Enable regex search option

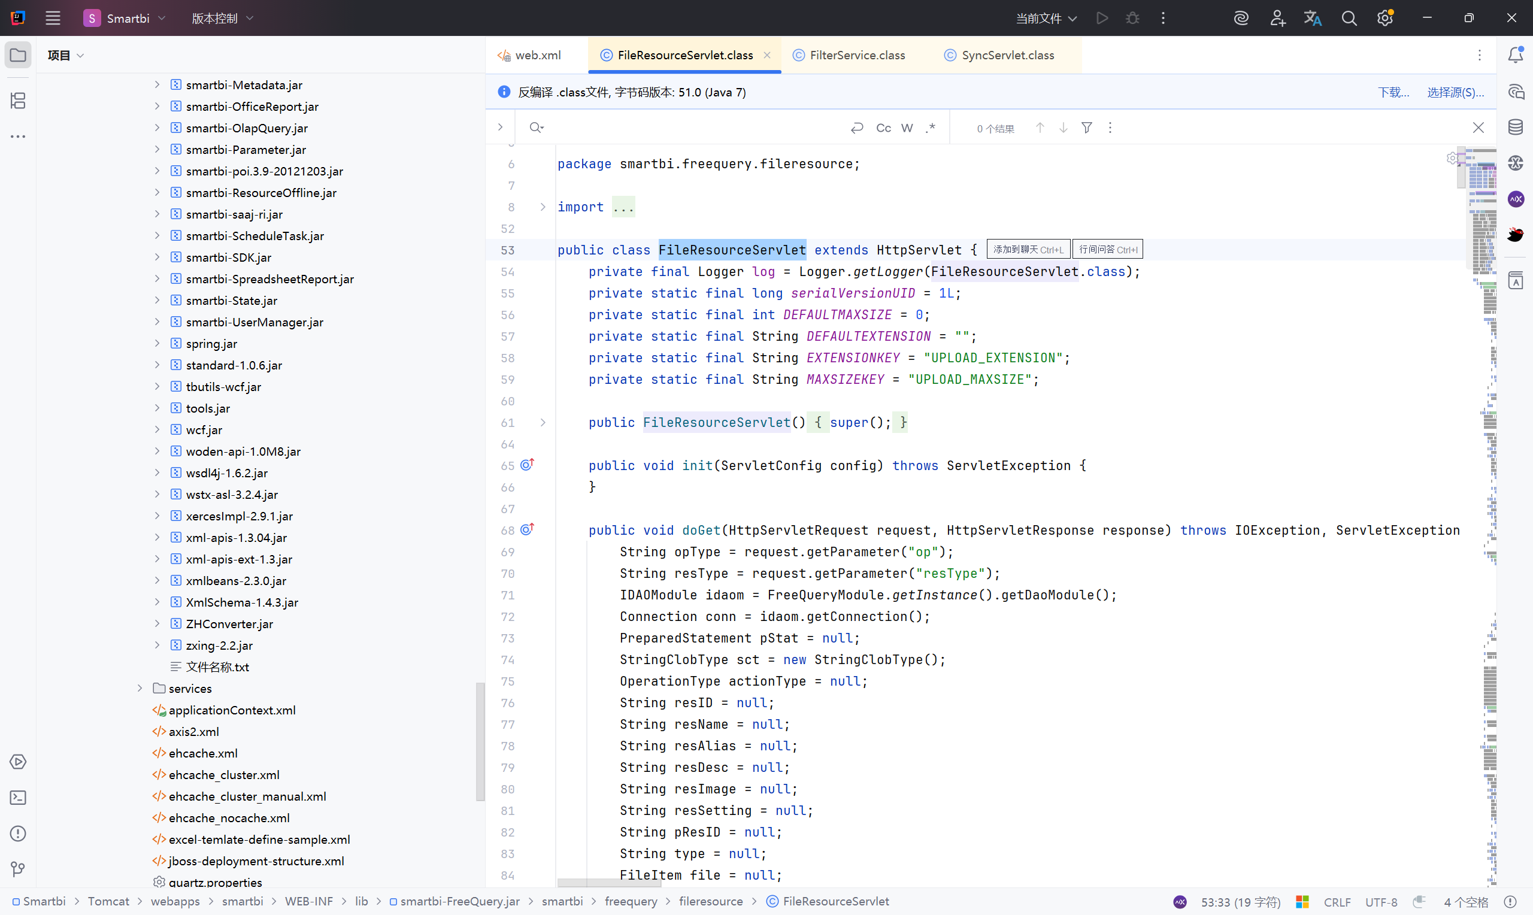[931, 128]
